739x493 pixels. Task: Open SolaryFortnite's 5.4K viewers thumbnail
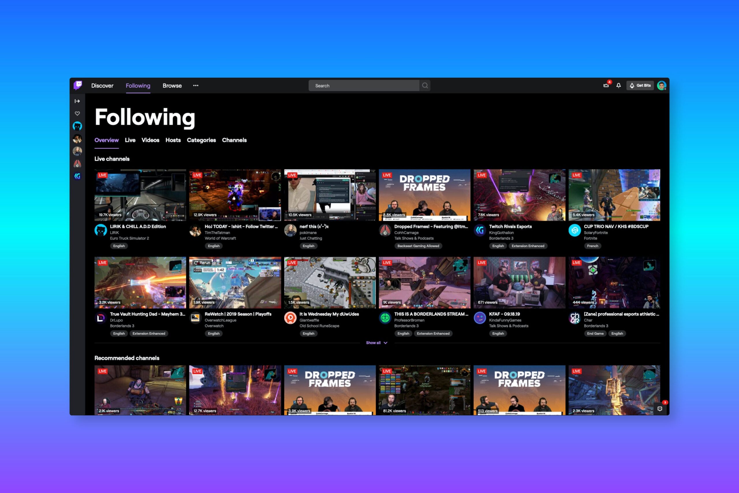point(614,195)
